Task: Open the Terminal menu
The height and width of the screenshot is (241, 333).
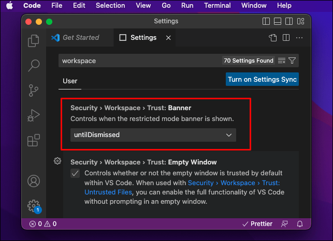Action: (218, 5)
